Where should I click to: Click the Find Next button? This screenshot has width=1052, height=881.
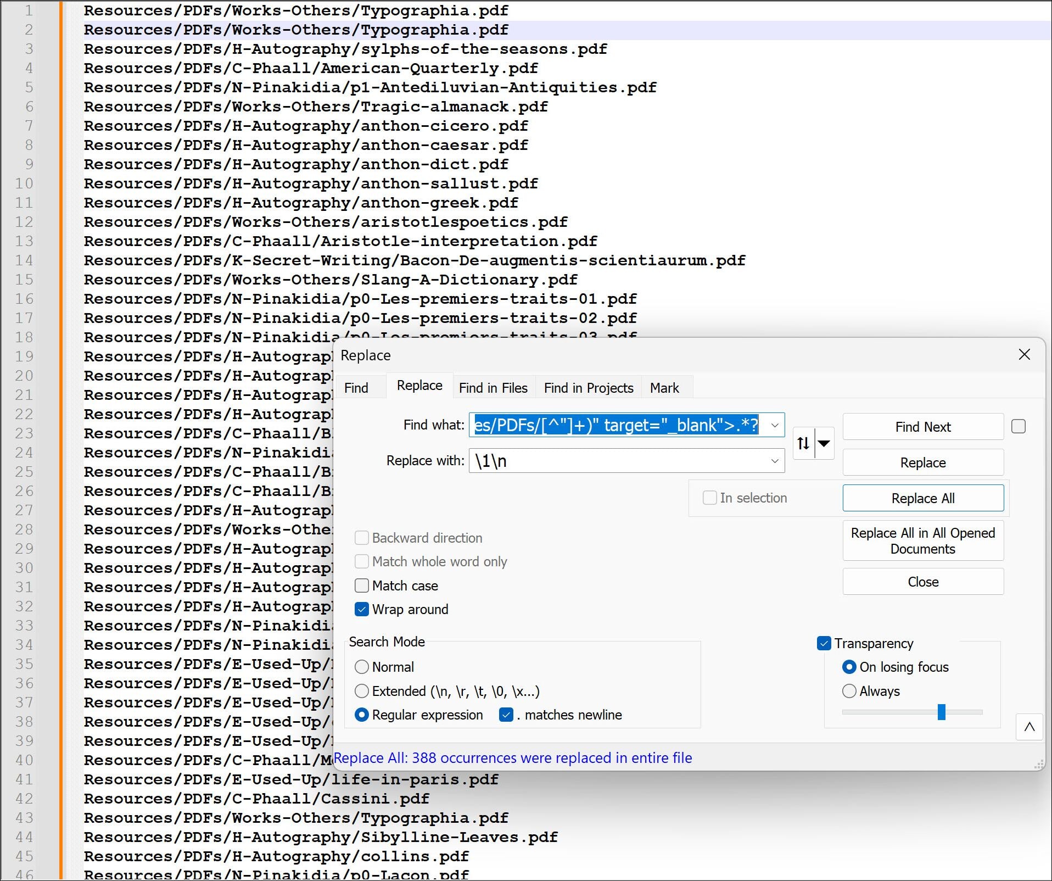tap(922, 427)
